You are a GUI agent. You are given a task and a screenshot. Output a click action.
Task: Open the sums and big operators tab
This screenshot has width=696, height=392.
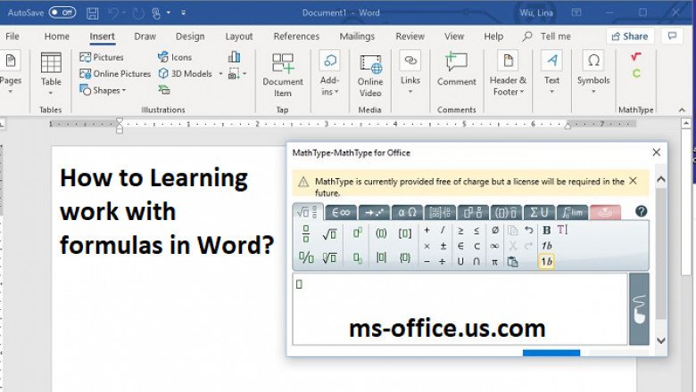539,213
